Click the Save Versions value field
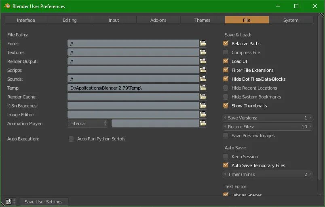Screen dimensions: 325x207 coord(267,117)
